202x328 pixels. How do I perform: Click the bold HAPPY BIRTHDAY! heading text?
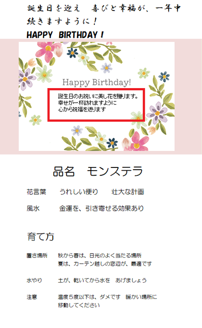(65, 35)
